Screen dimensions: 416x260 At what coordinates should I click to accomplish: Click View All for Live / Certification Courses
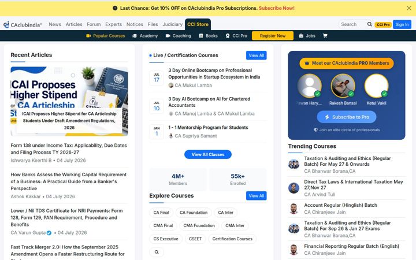[257, 55]
